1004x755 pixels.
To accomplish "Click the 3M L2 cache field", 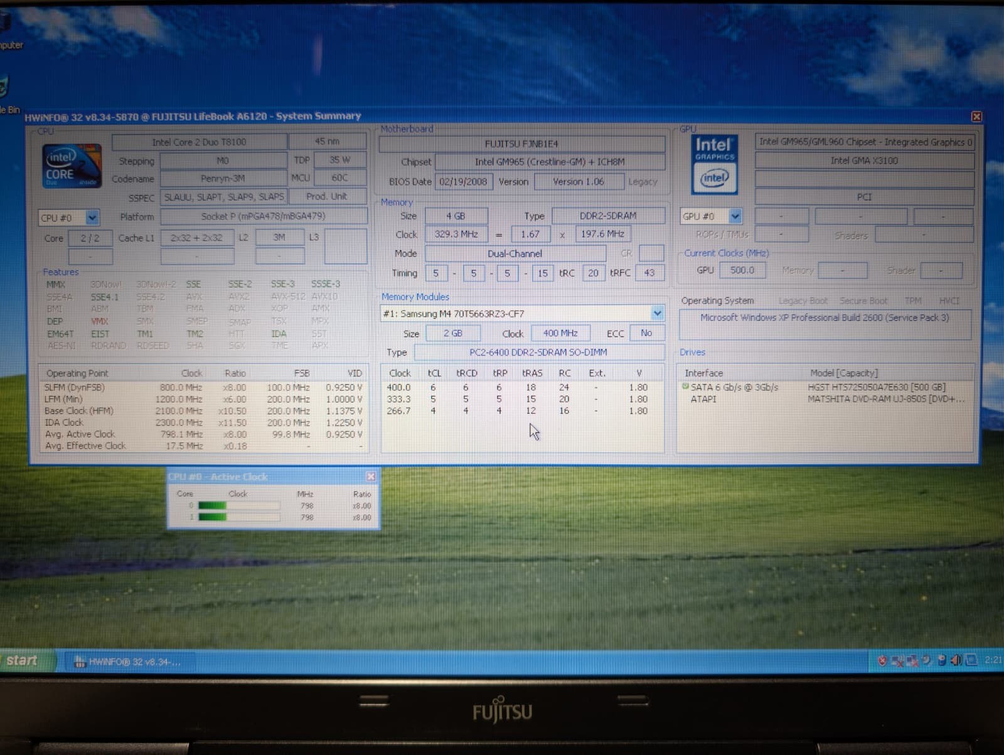I will pyautogui.click(x=279, y=237).
